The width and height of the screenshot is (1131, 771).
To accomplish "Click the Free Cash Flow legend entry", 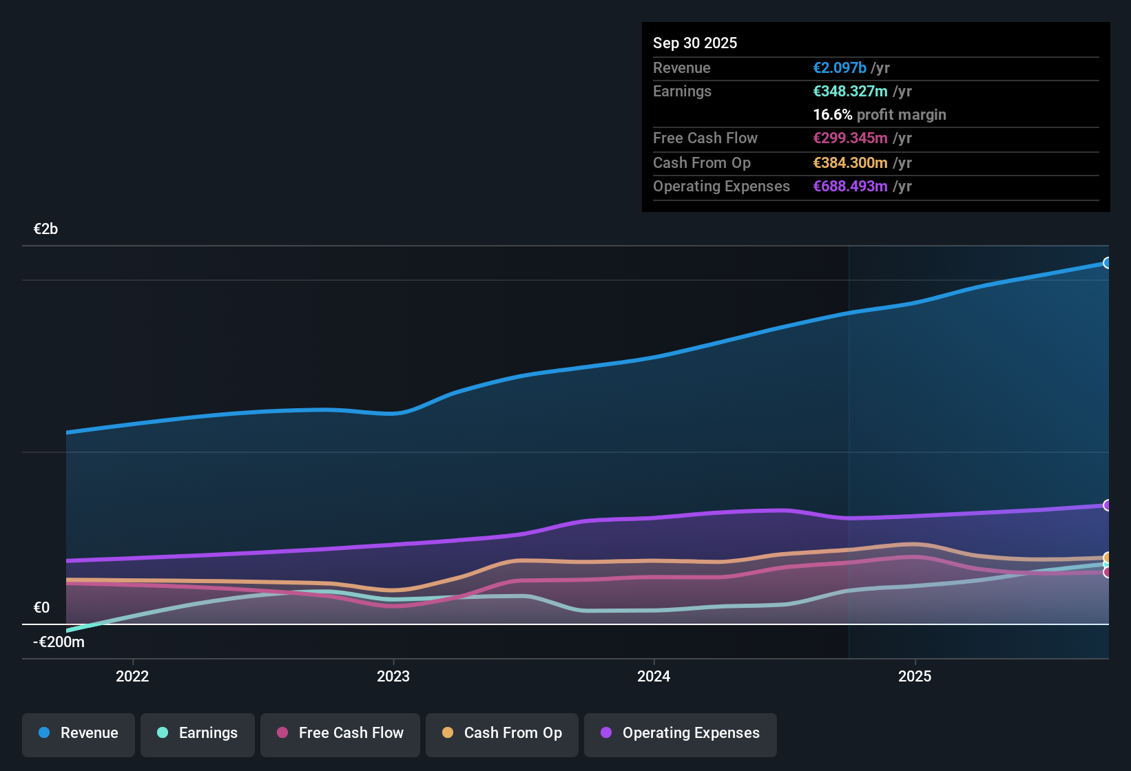I will tap(340, 733).
